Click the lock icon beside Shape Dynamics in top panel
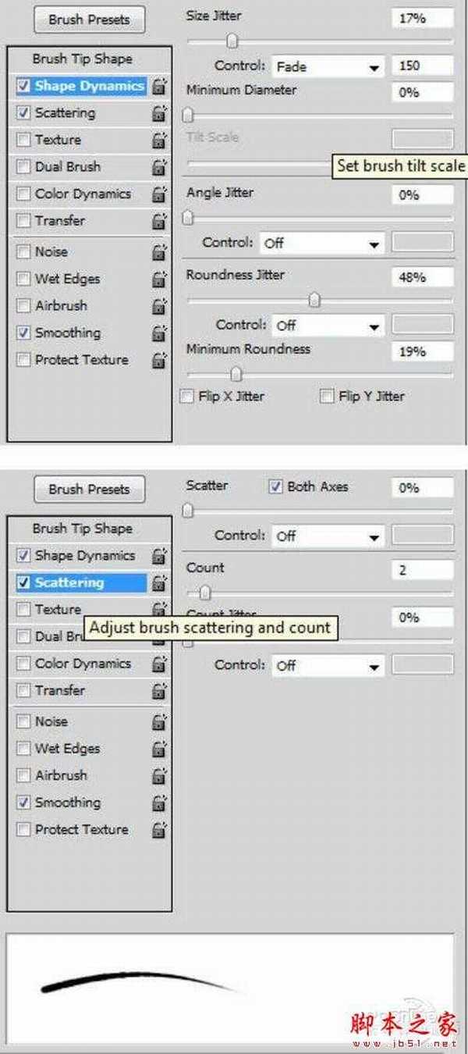This screenshot has width=468, height=1054. (160, 87)
